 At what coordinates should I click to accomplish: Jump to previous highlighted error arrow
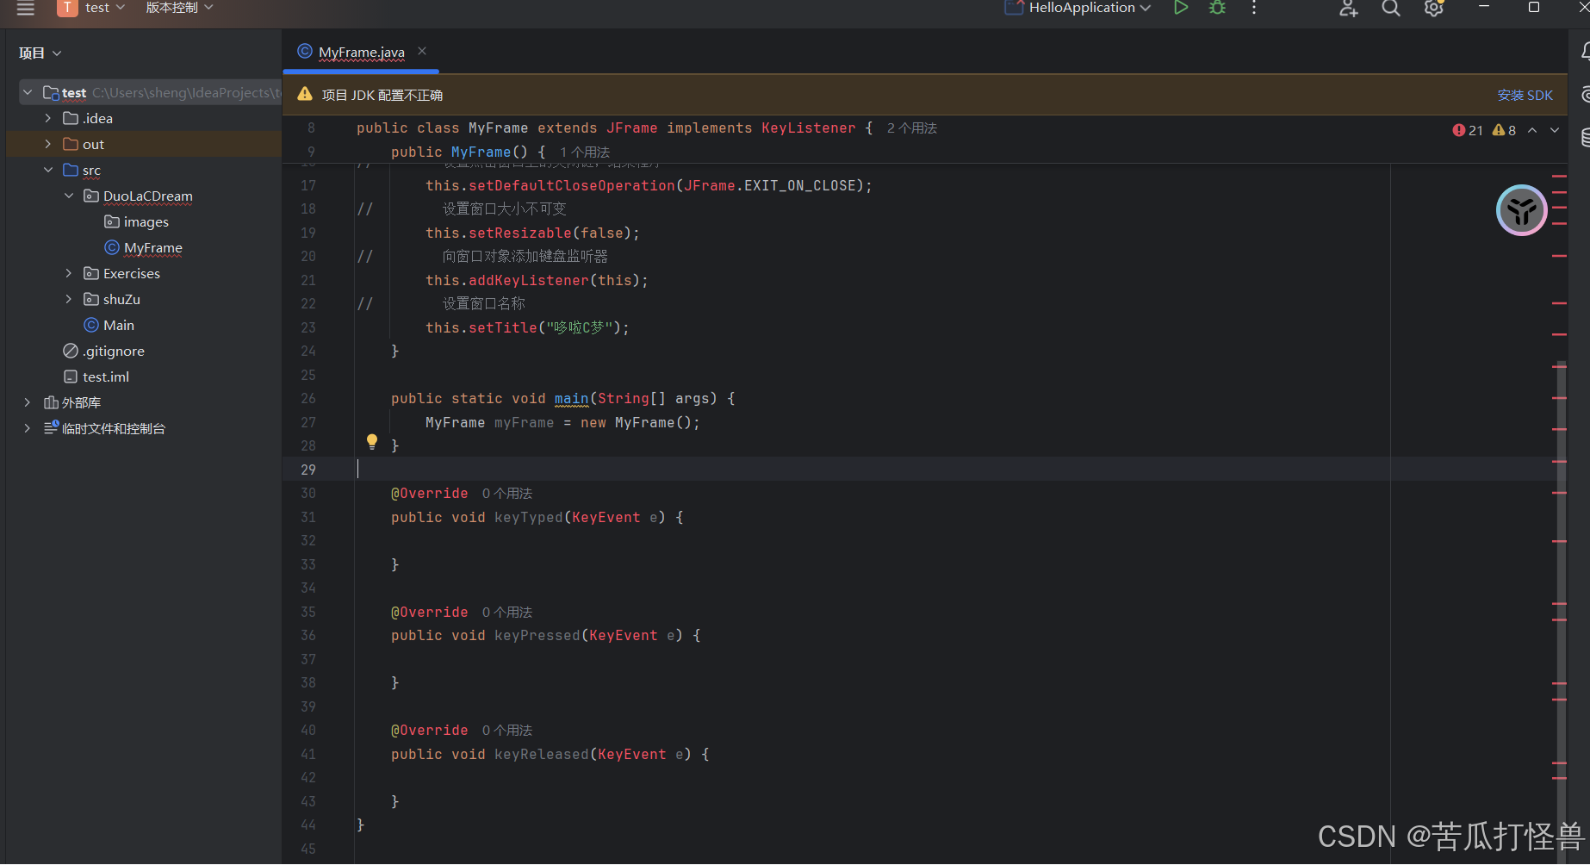coord(1532,130)
